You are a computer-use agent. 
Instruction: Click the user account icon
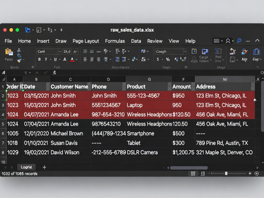coord(228,41)
